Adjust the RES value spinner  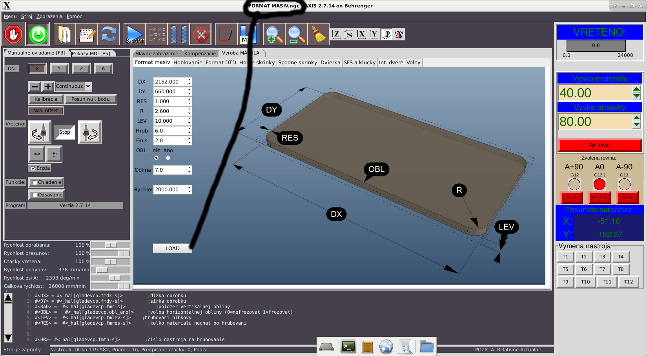point(190,101)
